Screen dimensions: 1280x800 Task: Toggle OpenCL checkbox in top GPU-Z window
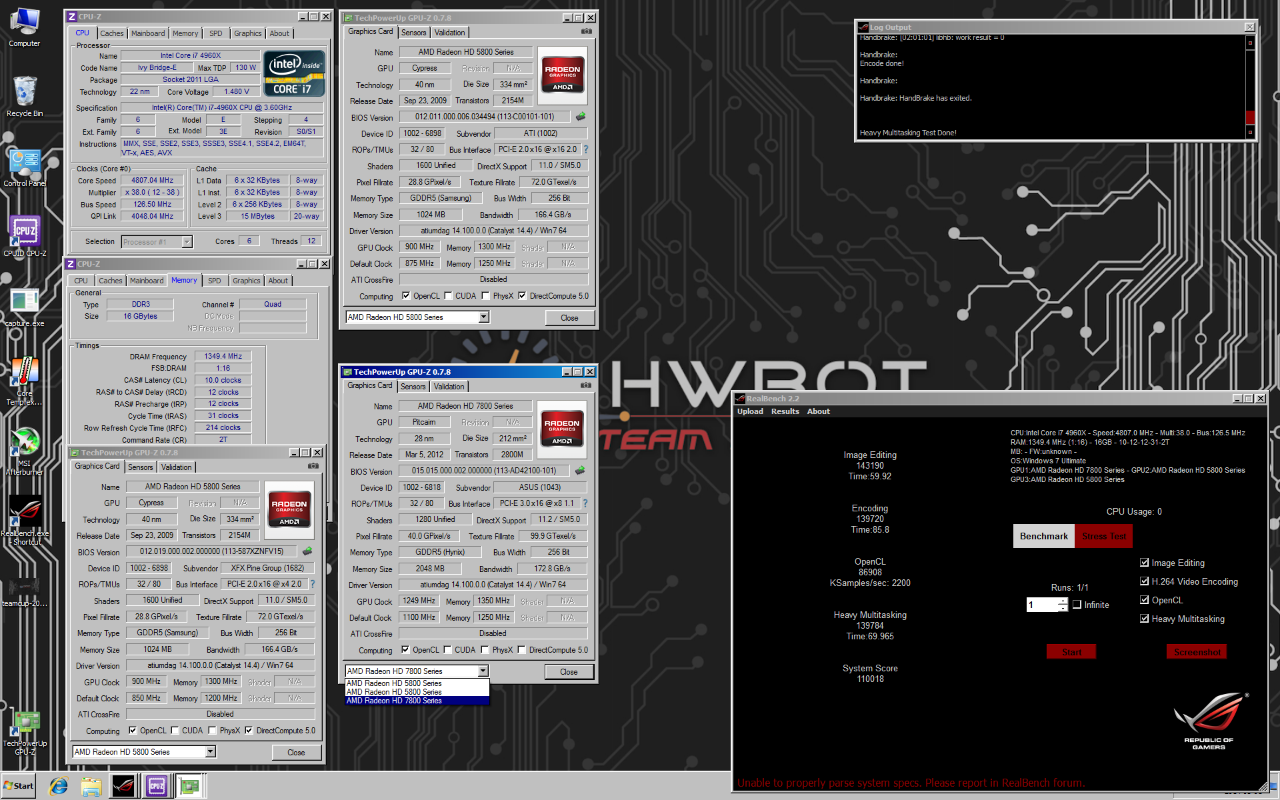pyautogui.click(x=406, y=296)
